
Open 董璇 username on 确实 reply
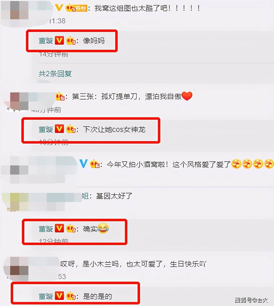(x=46, y=229)
